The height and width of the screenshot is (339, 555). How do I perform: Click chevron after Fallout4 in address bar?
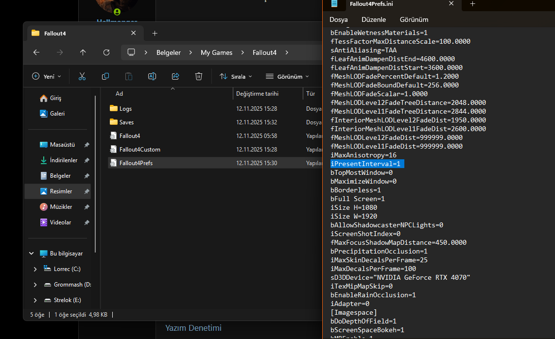coord(287,52)
